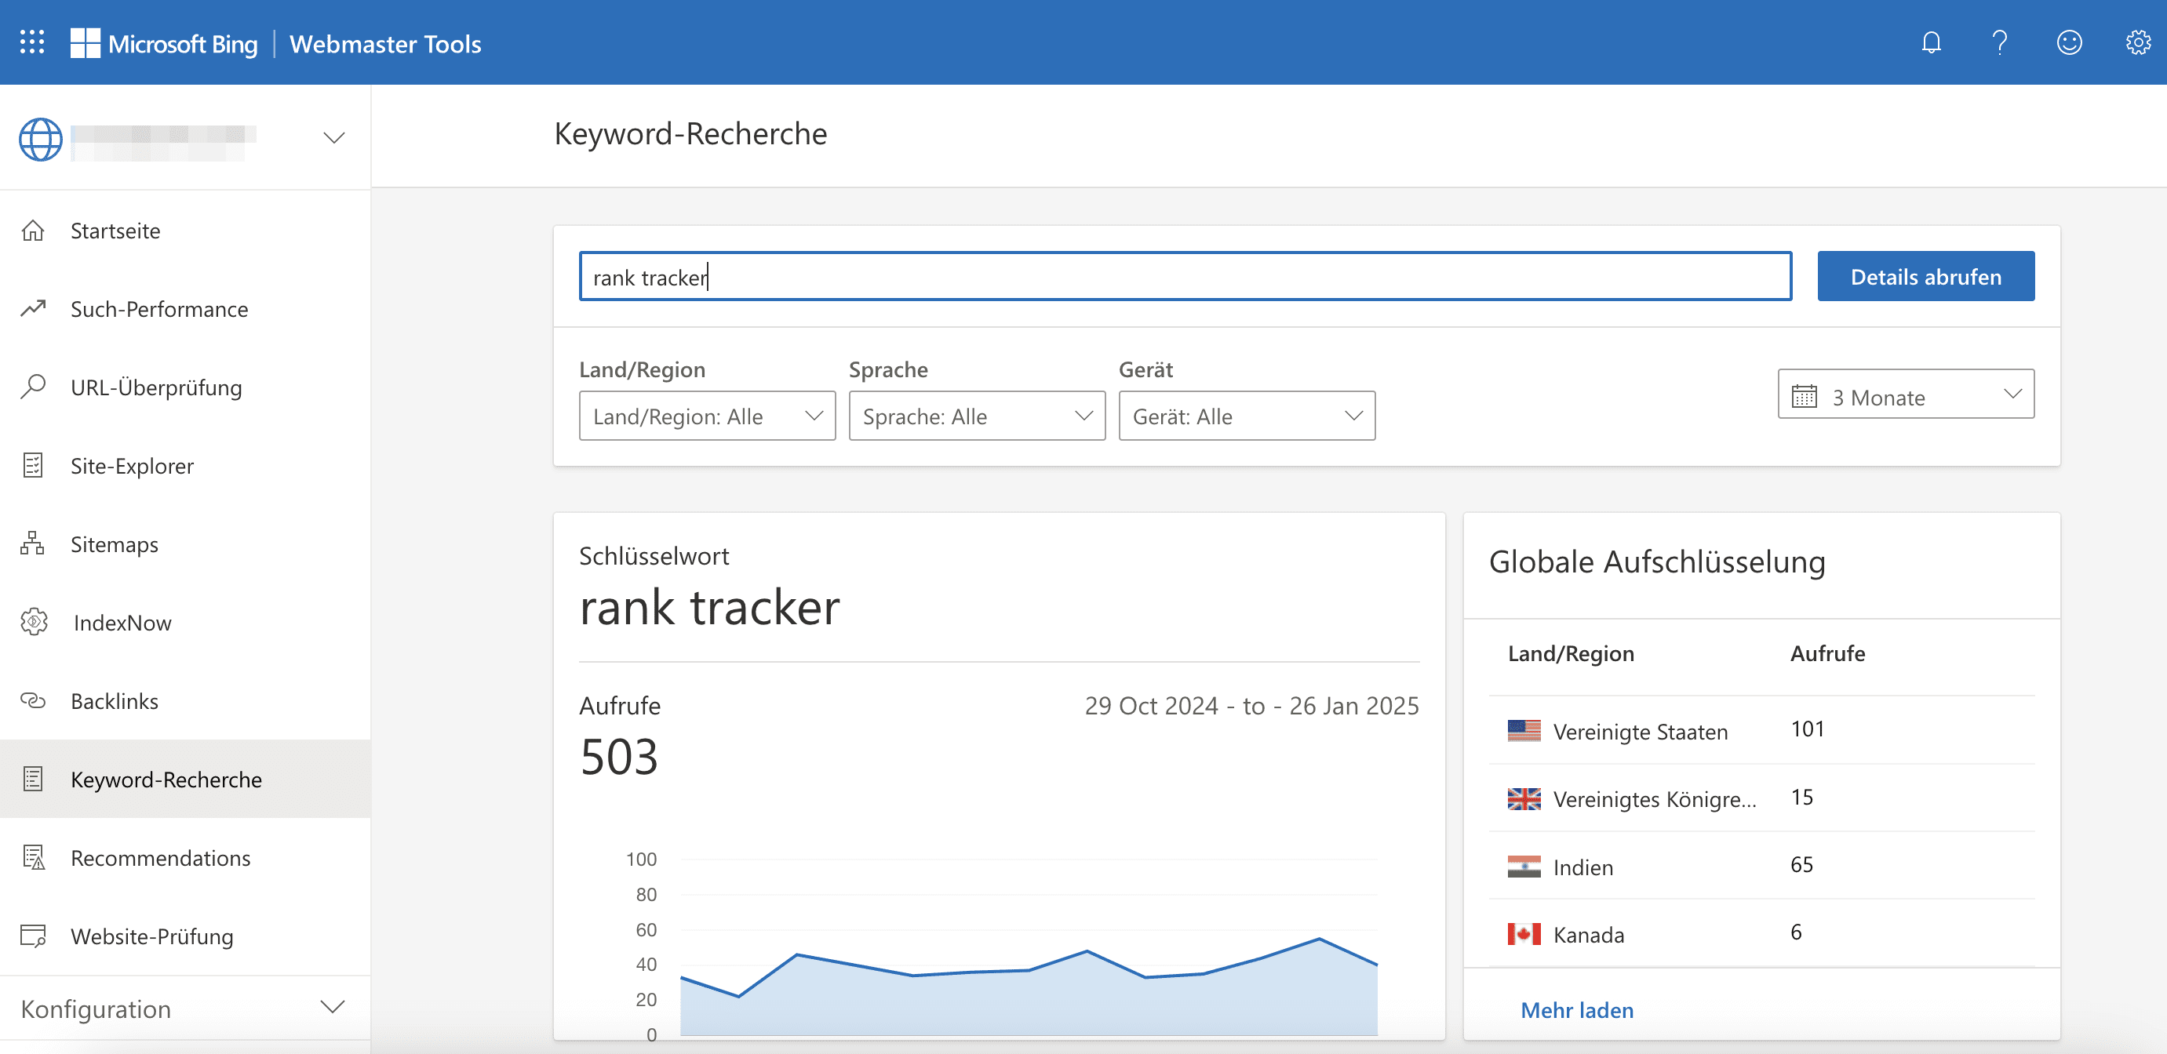The image size is (2167, 1054).
Task: Click the Sitemaps hierarchy icon
Action: coord(33,543)
